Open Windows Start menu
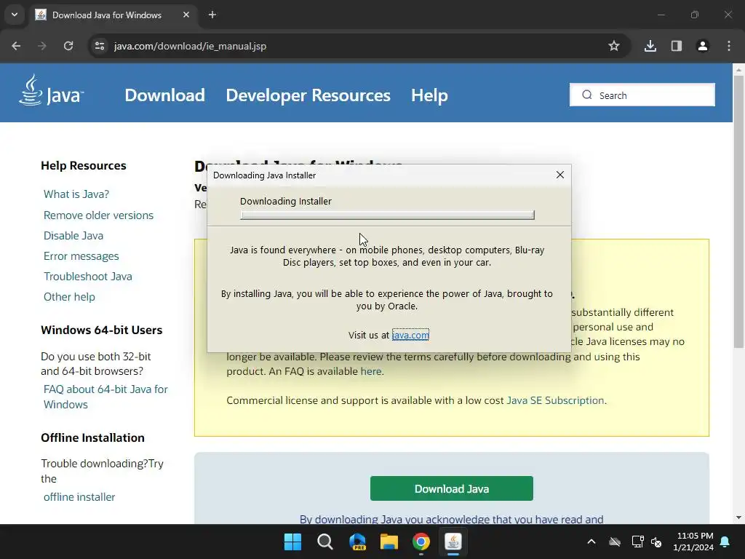 pyautogui.click(x=292, y=542)
